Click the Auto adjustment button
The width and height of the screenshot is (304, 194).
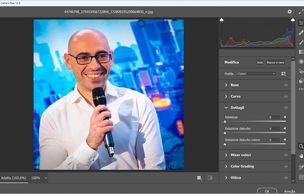point(260,62)
